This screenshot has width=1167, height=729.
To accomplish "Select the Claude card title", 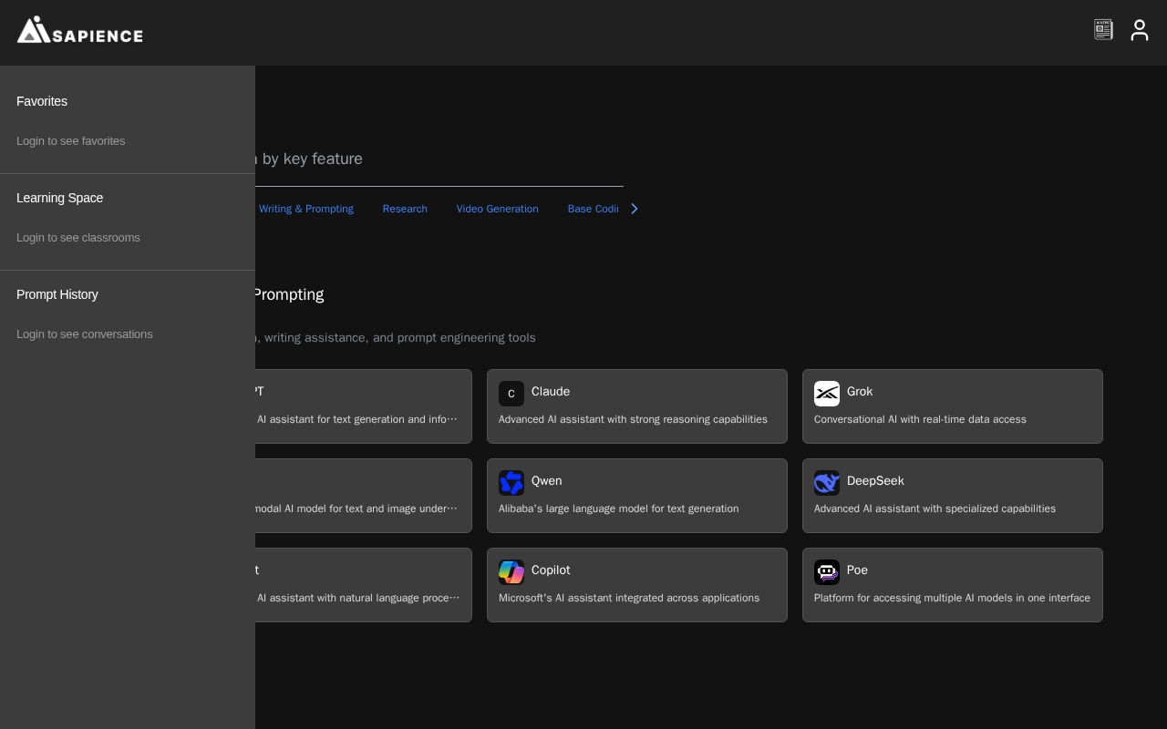I will point(551,392).
